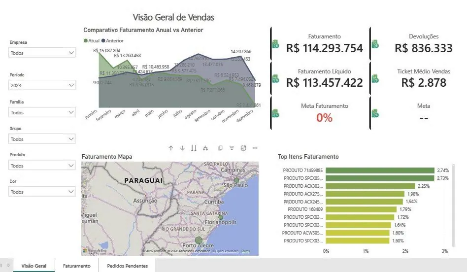This screenshot has height=272, width=467.
Task: Click the Comparativo Faturamento Anual vs Anterior title
Action: (143, 30)
